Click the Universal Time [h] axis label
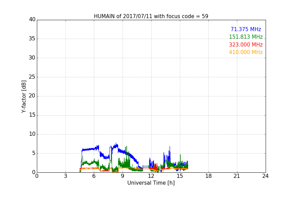 coord(151,183)
